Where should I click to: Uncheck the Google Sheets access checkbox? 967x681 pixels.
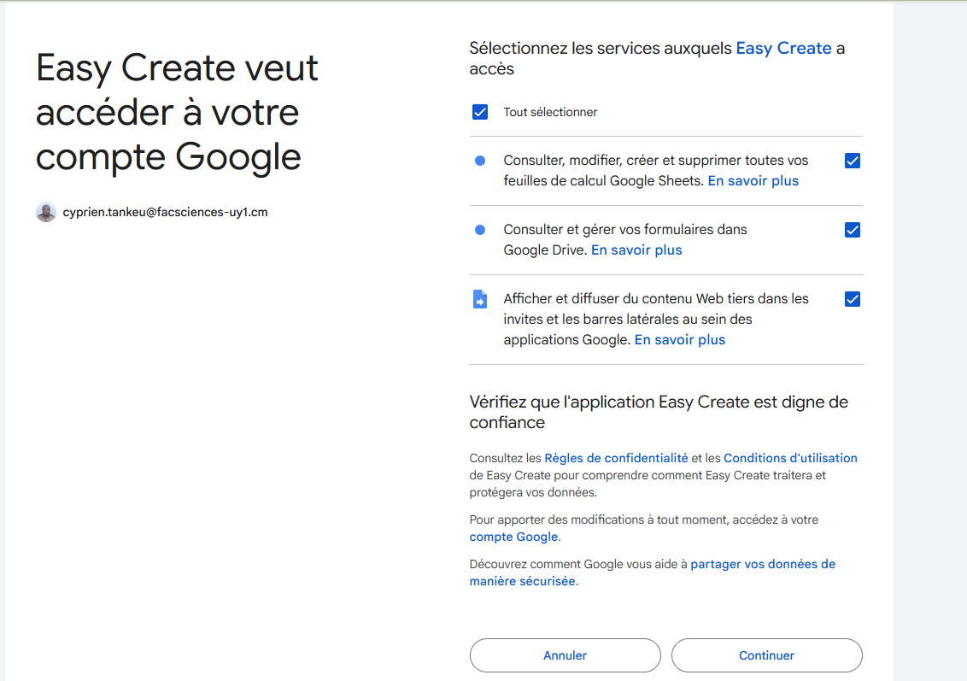852,161
